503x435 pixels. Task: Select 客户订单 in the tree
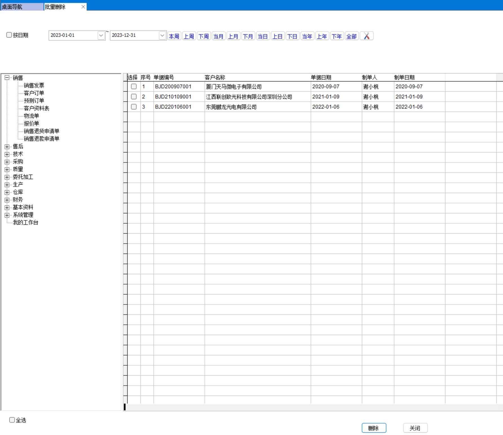pos(34,93)
